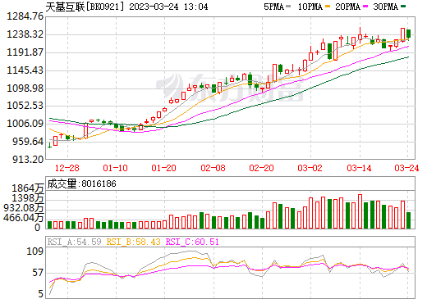Click volume axis label 932.08万
This screenshot has width=427, height=299.
24,208
